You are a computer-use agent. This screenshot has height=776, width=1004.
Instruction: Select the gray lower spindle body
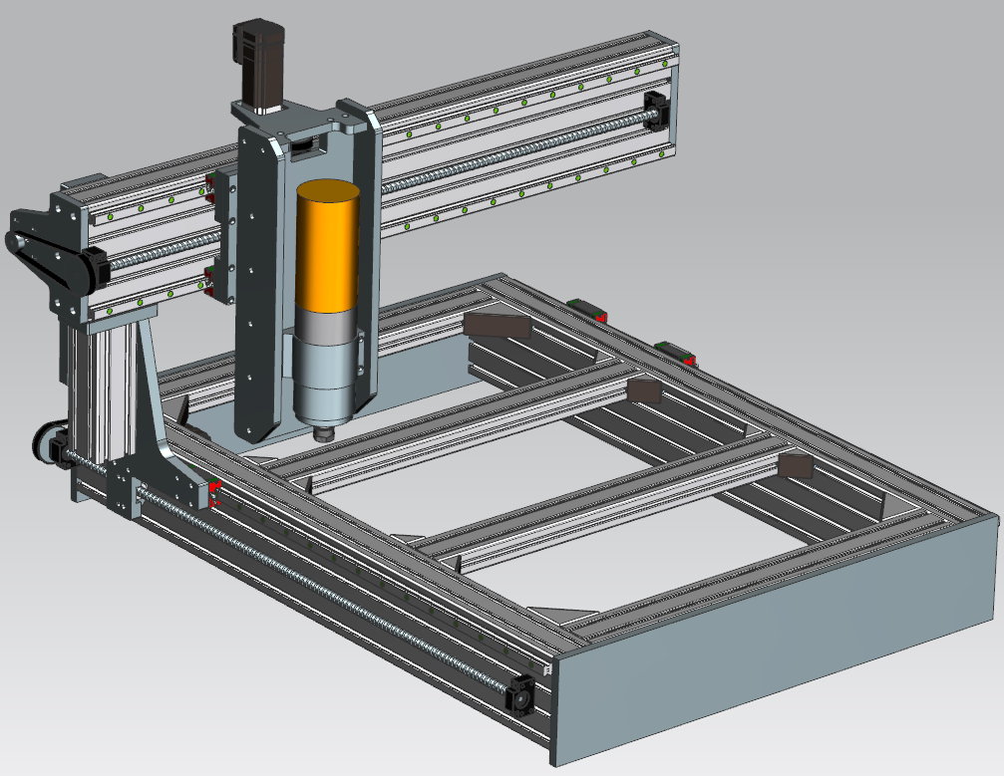326,376
